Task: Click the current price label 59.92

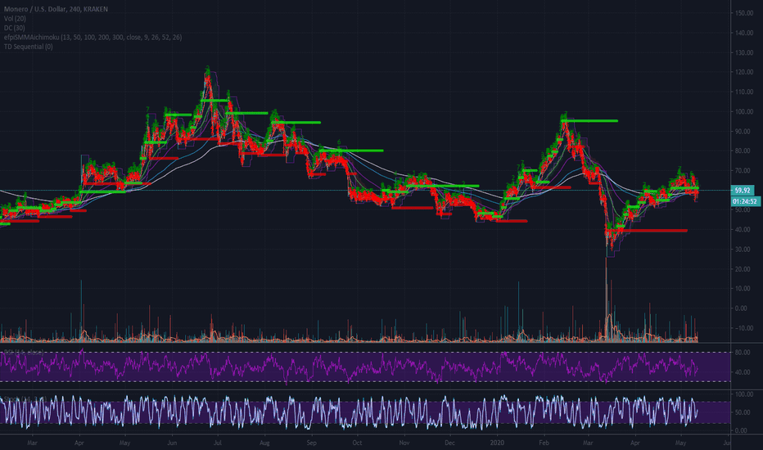Action: 742,190
